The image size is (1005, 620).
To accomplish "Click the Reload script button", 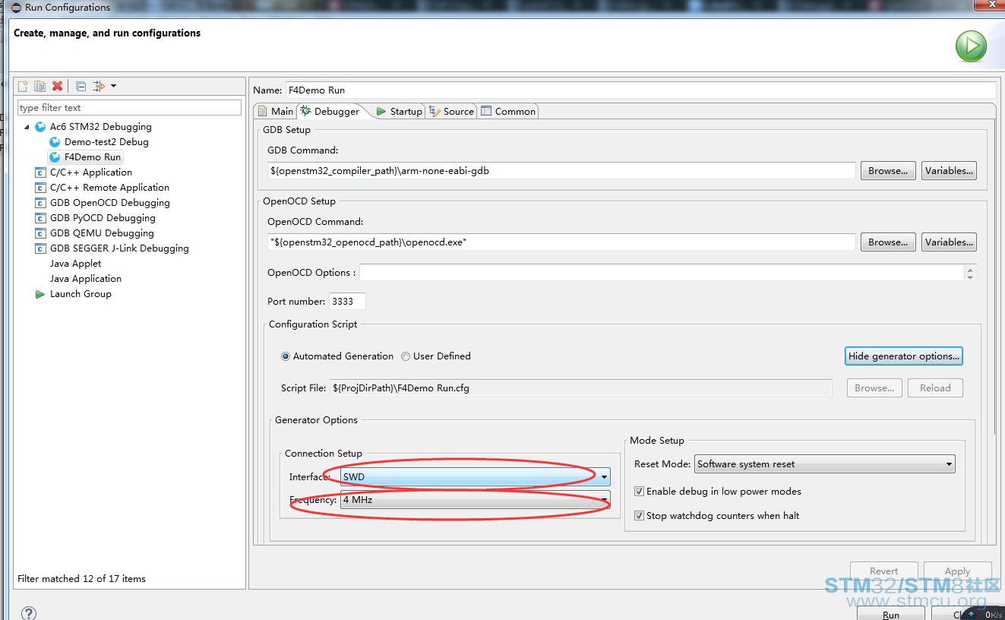I will point(935,388).
